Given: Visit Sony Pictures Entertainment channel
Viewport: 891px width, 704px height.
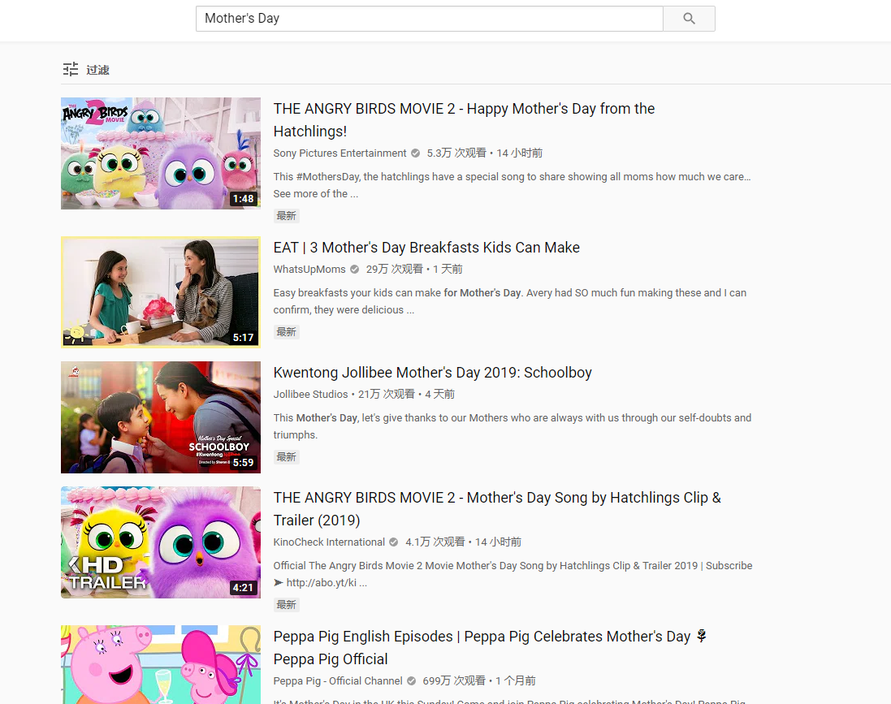Looking at the screenshot, I should click(340, 153).
